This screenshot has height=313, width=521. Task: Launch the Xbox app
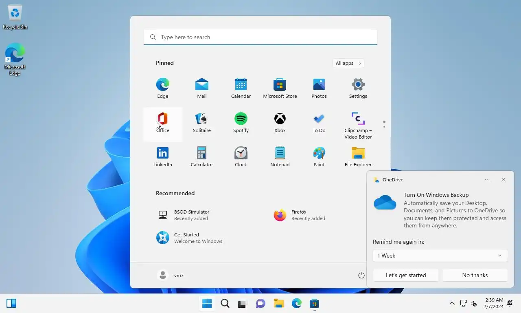coord(280,123)
